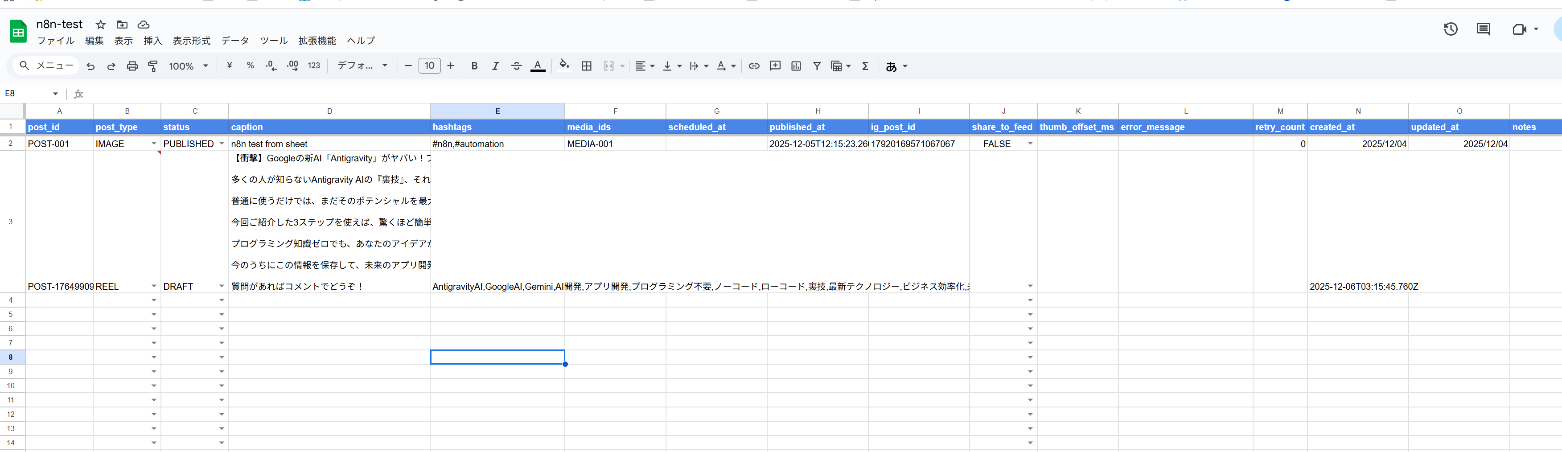
Task: Click the 123 number format button
Action: [x=314, y=66]
